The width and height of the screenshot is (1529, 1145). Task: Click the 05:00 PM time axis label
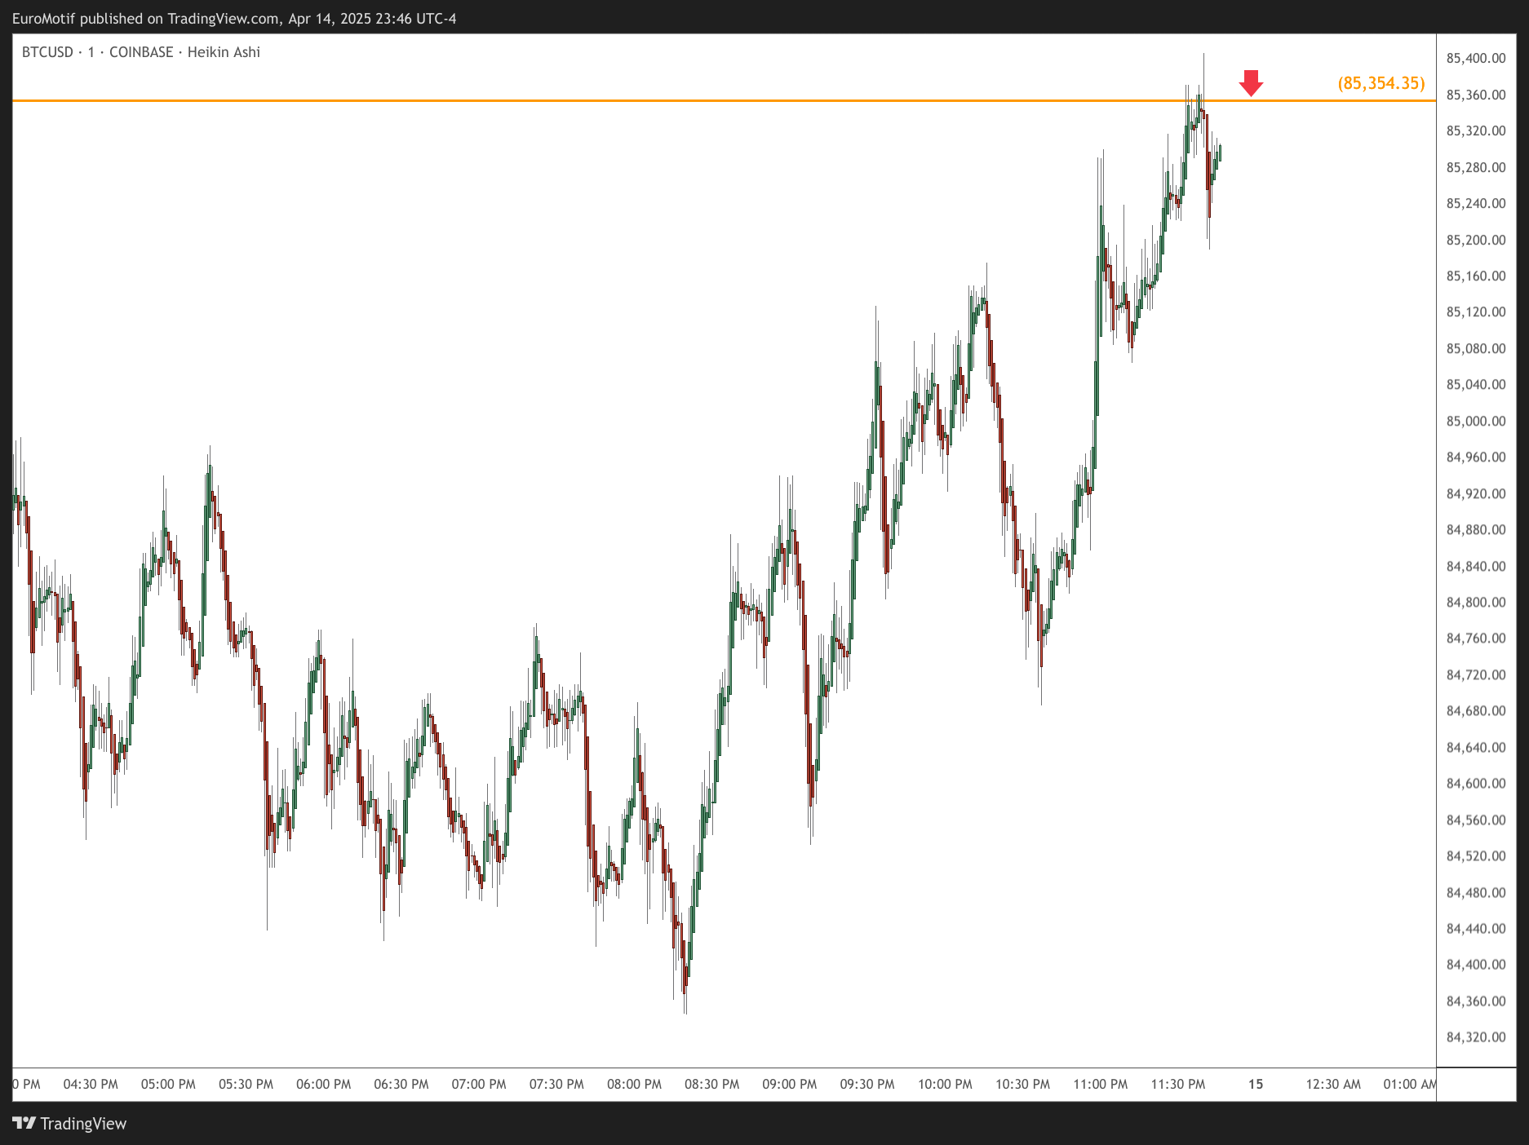pos(168,1084)
